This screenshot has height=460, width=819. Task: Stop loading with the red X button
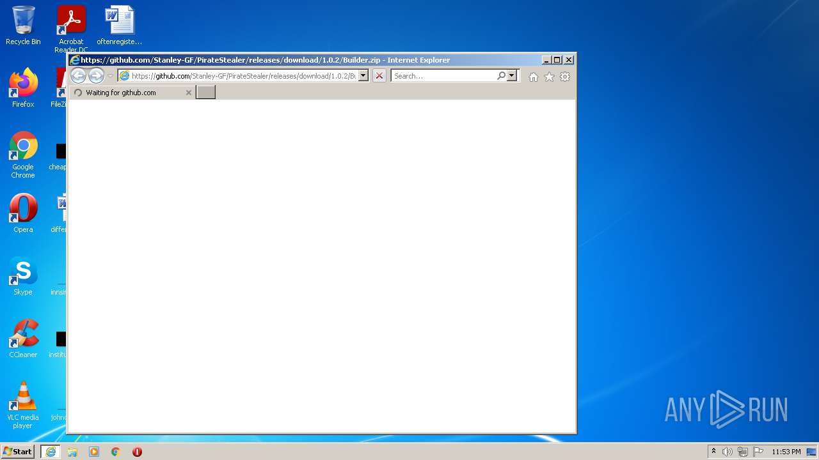tap(379, 75)
